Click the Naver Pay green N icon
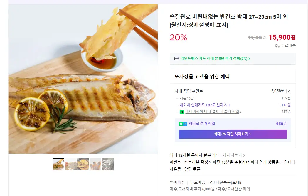Image resolution: width=308 pixels, height=196 pixels. click(182, 112)
